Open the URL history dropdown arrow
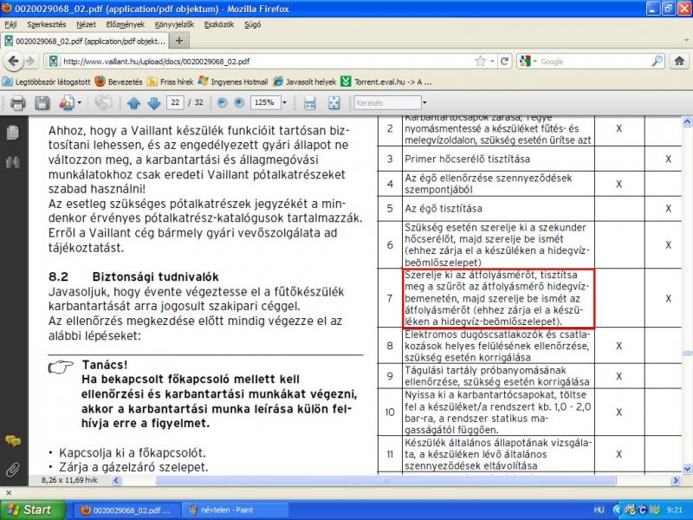This screenshot has width=693, height=520. (492, 62)
